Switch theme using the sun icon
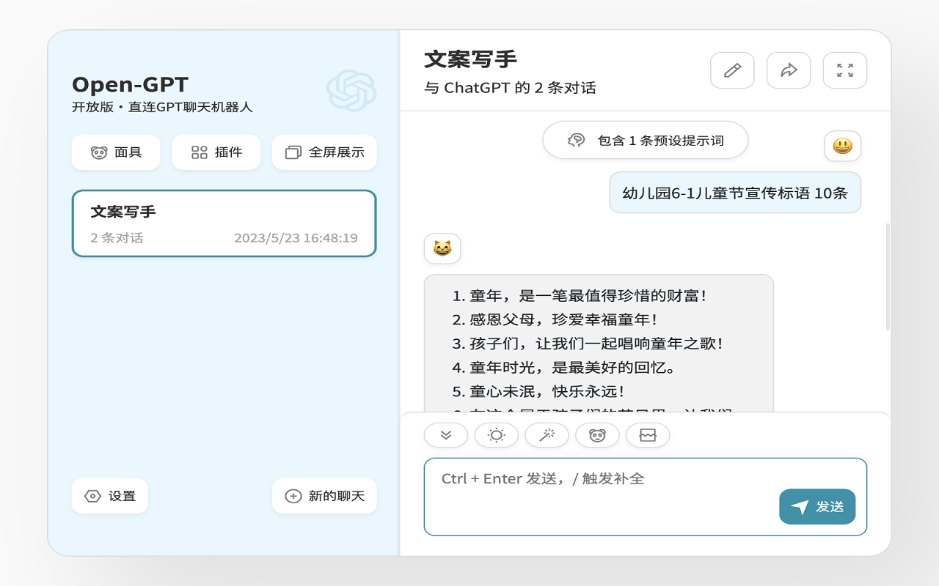 click(497, 435)
